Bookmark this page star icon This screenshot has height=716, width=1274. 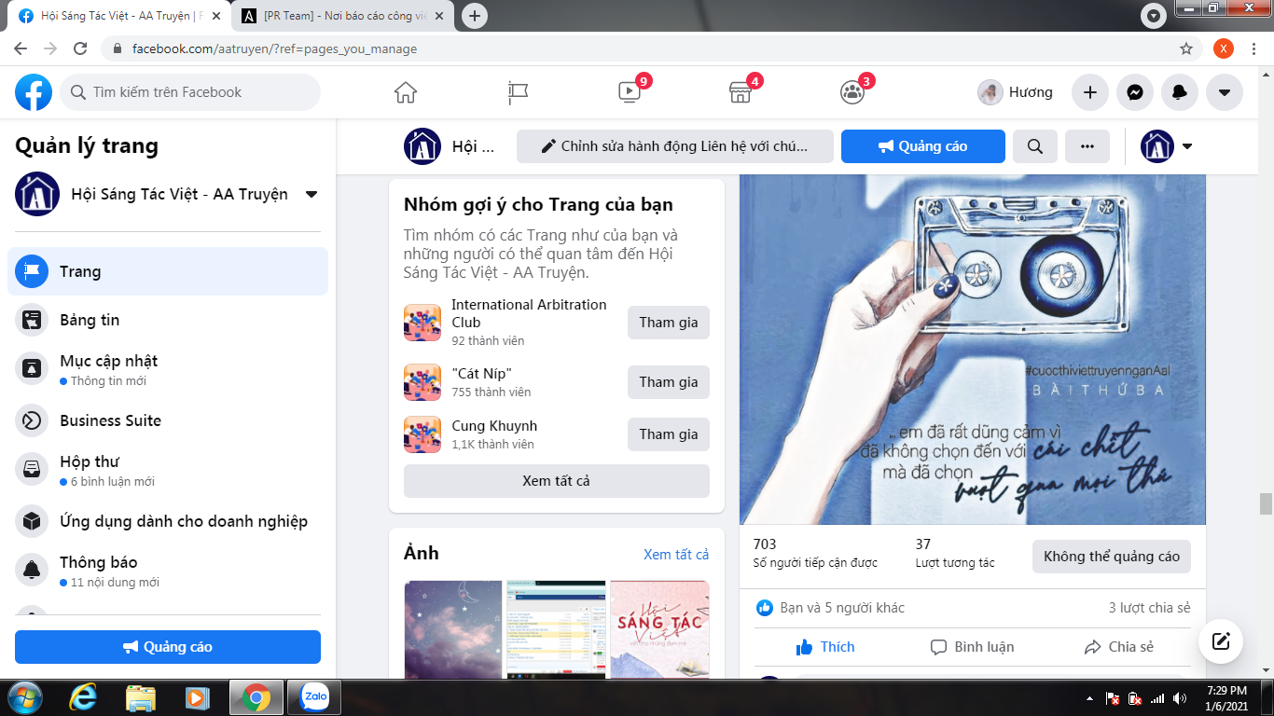click(x=1186, y=48)
